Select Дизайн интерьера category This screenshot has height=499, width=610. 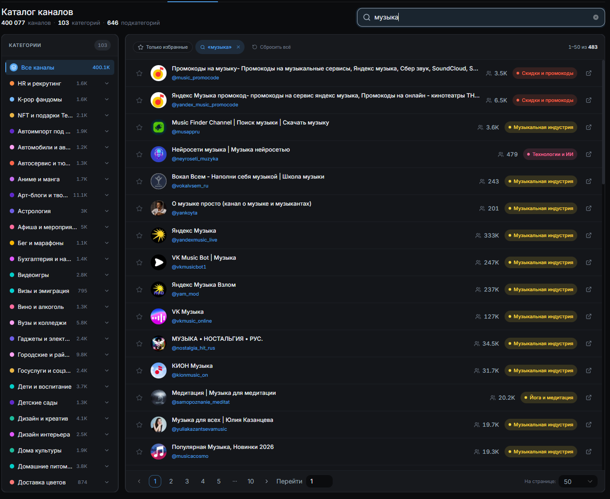pyautogui.click(x=60, y=434)
